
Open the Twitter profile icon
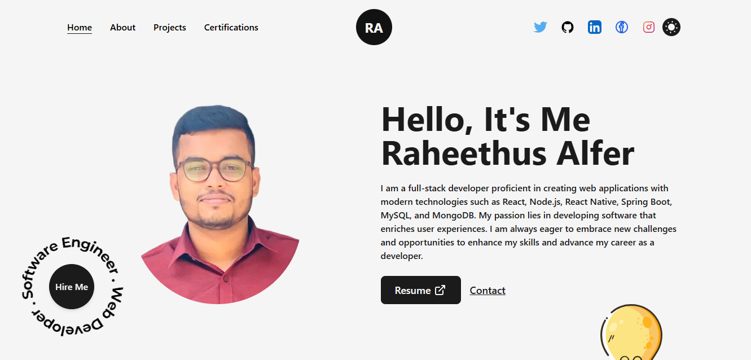click(541, 27)
